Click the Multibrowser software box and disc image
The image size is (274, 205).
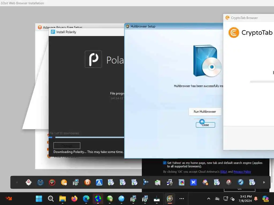click(207, 61)
